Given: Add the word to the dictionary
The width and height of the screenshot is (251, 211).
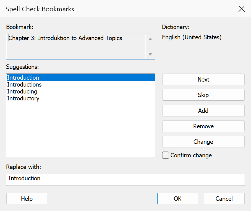Looking at the screenshot, I should point(203,111).
